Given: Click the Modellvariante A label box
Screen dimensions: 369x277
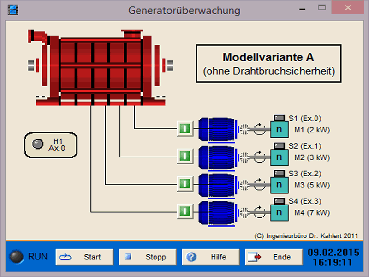Looking at the screenshot, I should click(268, 64).
